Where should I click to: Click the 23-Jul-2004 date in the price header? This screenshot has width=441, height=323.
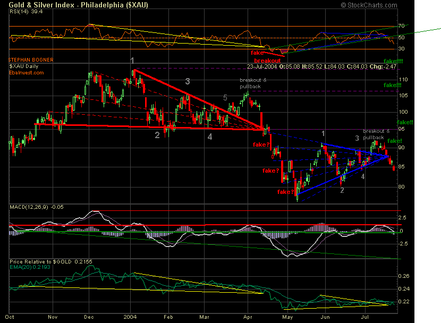[x=262, y=66]
